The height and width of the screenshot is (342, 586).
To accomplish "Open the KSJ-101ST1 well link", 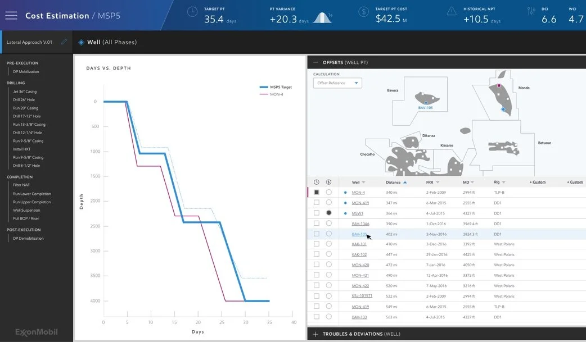I will coord(362,296).
